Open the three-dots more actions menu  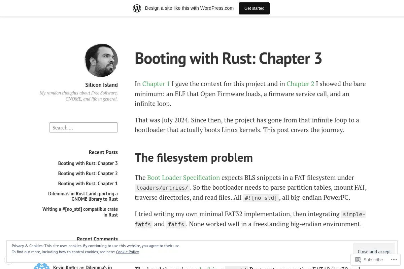point(394,260)
